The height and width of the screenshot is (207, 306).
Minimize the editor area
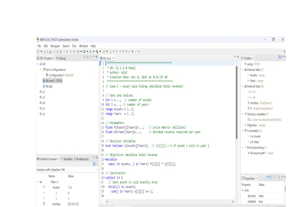pyautogui.click(x=235, y=56)
